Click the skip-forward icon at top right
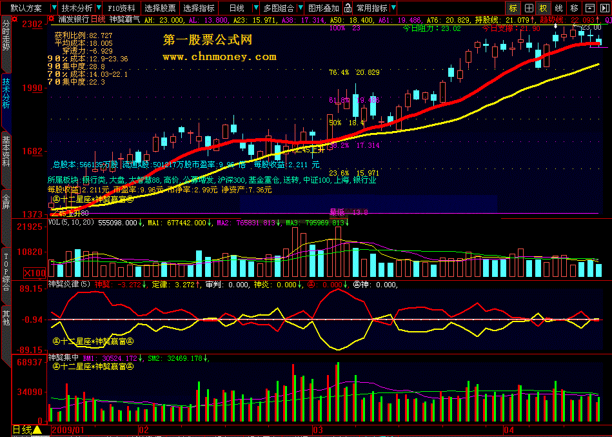The height and width of the screenshot is (437, 612). [605, 8]
